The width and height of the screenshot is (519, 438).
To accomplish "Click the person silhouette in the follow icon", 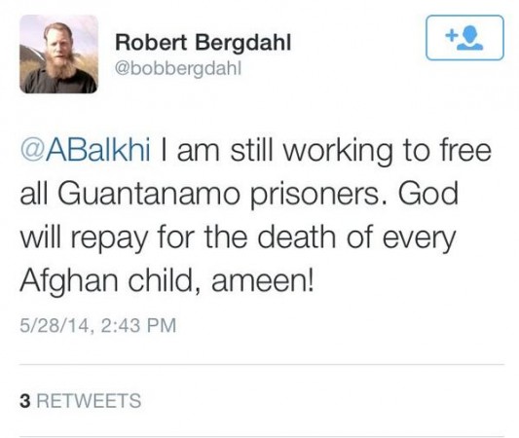I will click(x=470, y=38).
